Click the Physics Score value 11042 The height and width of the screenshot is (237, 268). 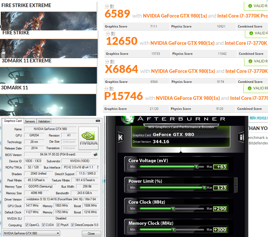coord(222,54)
